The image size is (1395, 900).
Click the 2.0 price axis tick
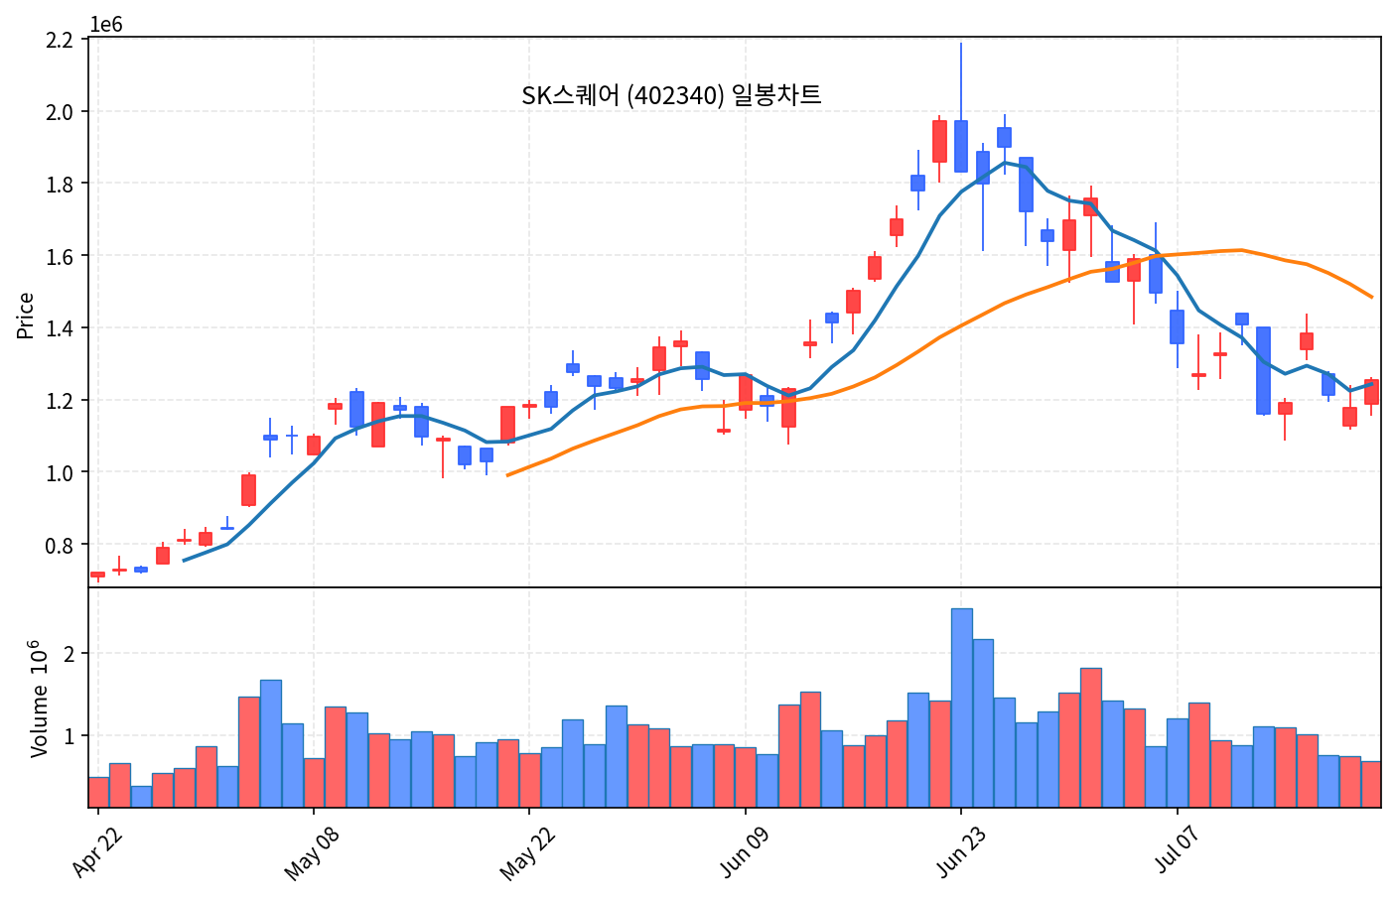click(x=61, y=111)
